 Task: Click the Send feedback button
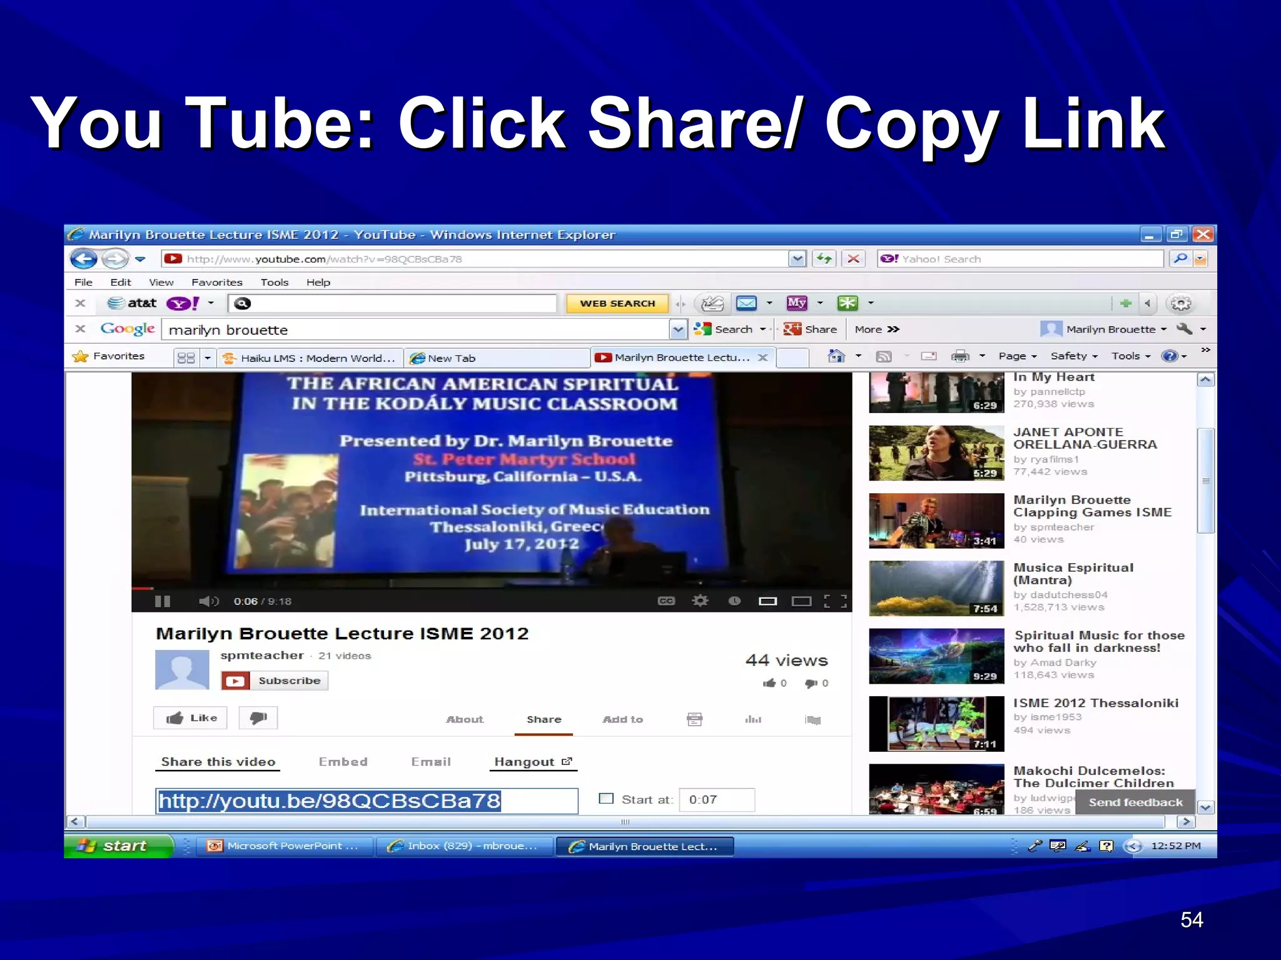point(1135,802)
